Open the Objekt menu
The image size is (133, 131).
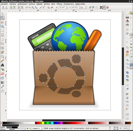tap(39, 4)
